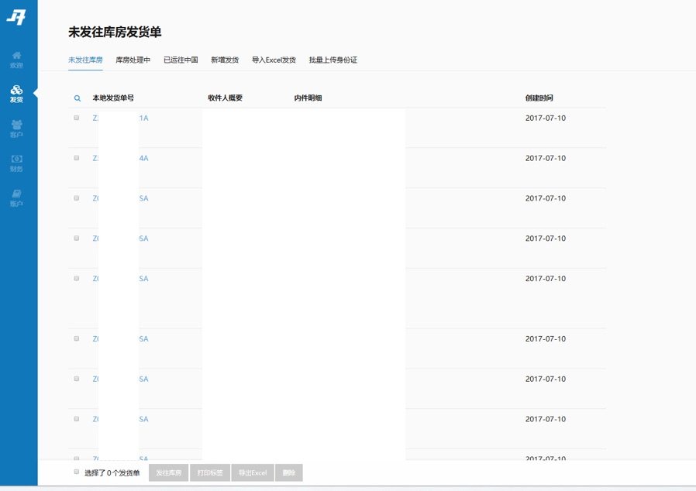Toggle the select-all checkbox beside 选择了 0 个发货单
This screenshot has height=491, width=696.
point(76,472)
